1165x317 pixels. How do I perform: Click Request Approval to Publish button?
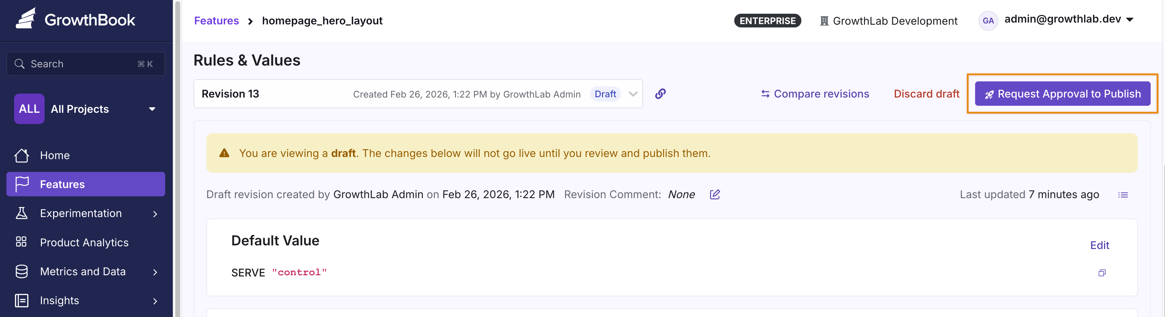pyautogui.click(x=1062, y=94)
